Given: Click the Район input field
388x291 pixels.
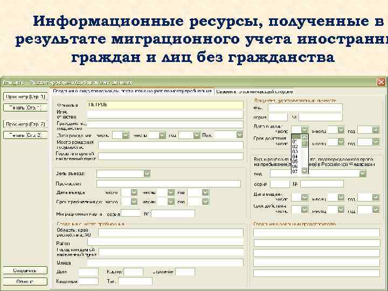Looking at the screenshot, I should [165, 242].
